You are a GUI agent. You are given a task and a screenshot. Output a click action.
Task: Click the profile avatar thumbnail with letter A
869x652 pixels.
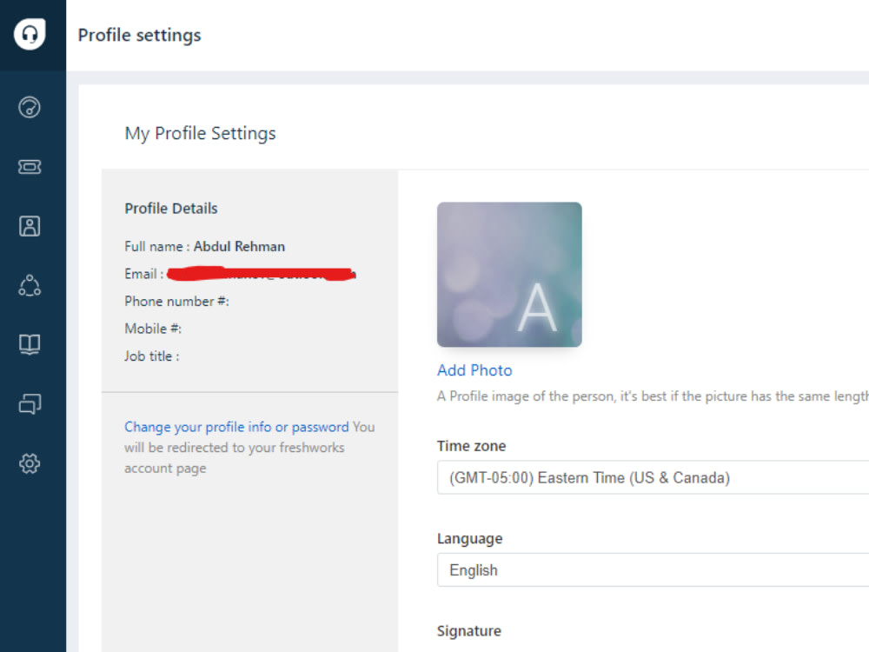pyautogui.click(x=509, y=275)
